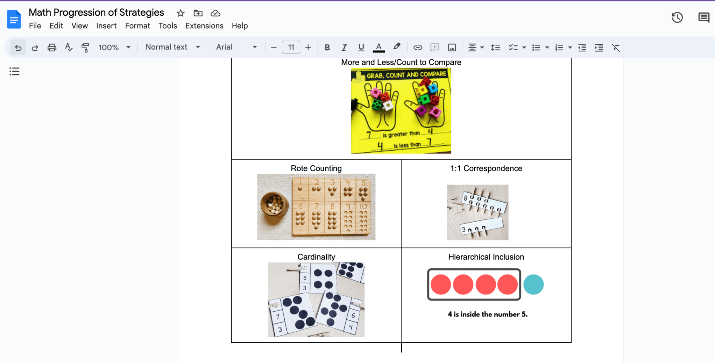The image size is (715, 363).
Task: Open the zoom level dropdown
Action: tap(114, 47)
